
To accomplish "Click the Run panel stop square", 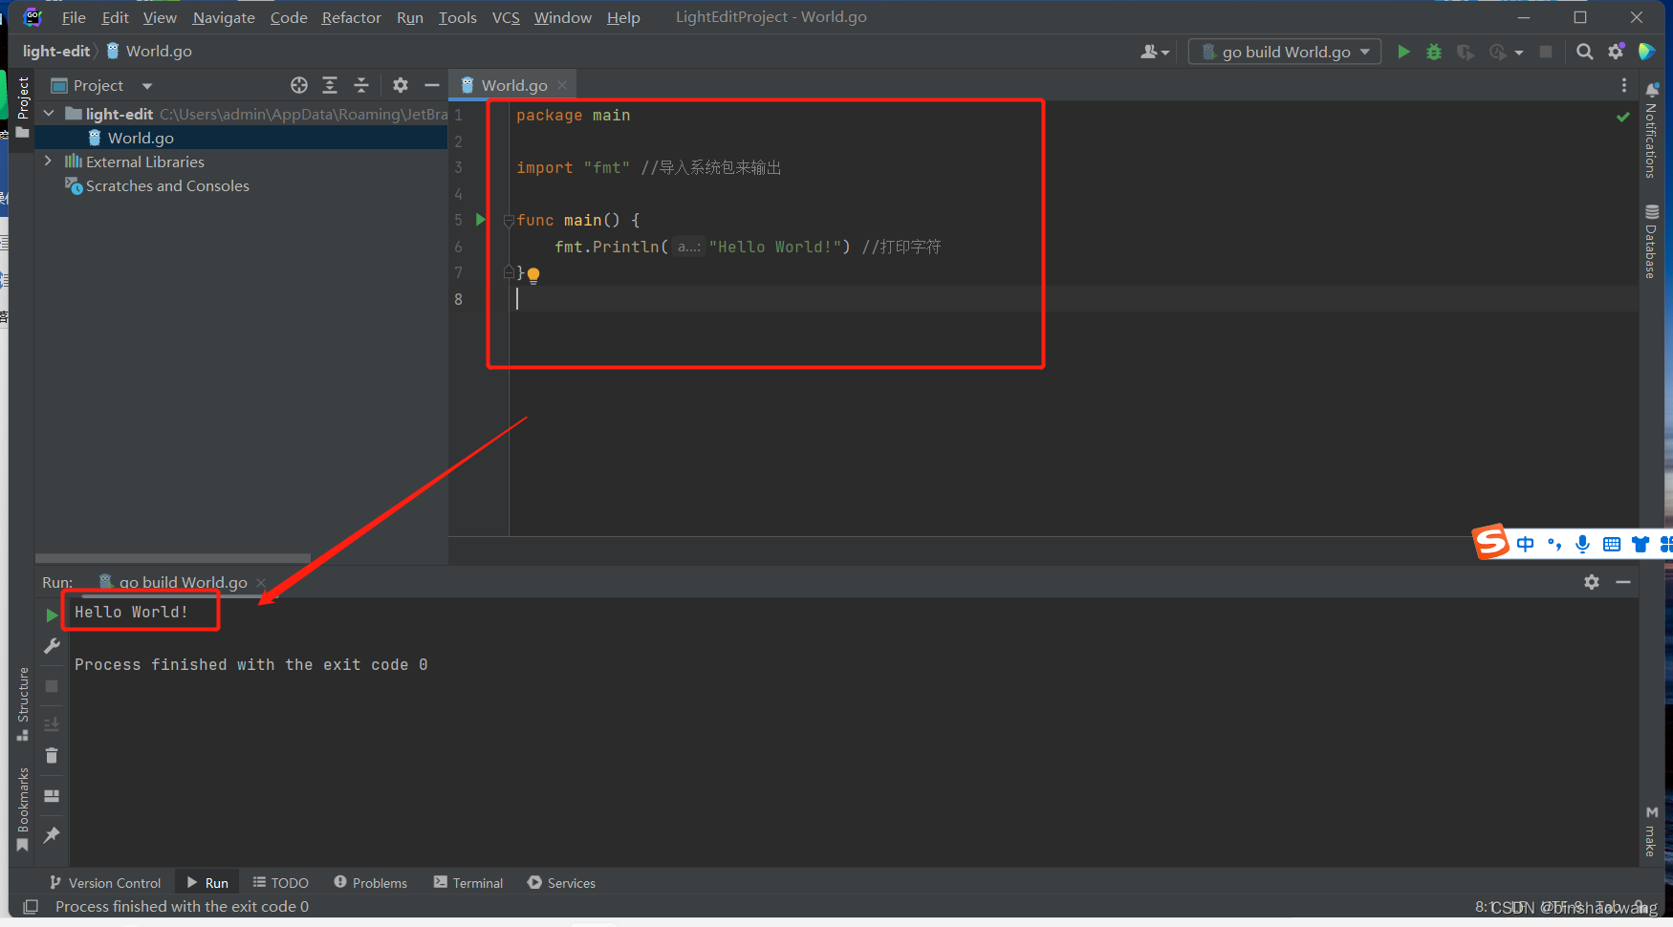I will (x=52, y=686).
